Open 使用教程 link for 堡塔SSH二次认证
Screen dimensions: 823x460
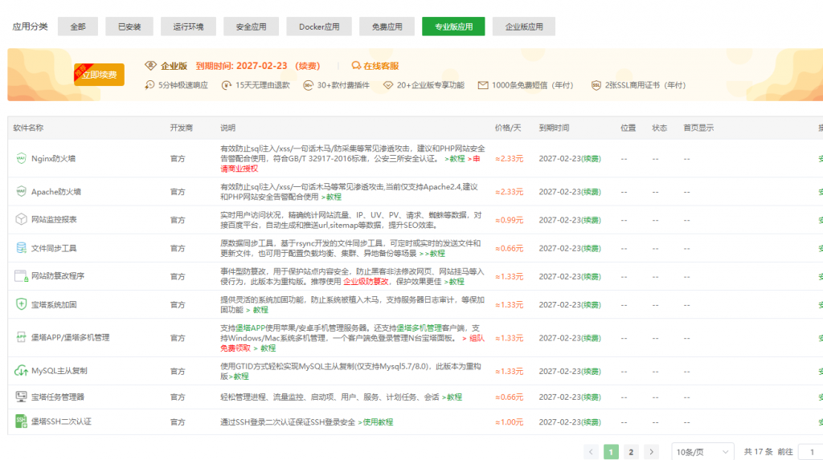(378, 421)
